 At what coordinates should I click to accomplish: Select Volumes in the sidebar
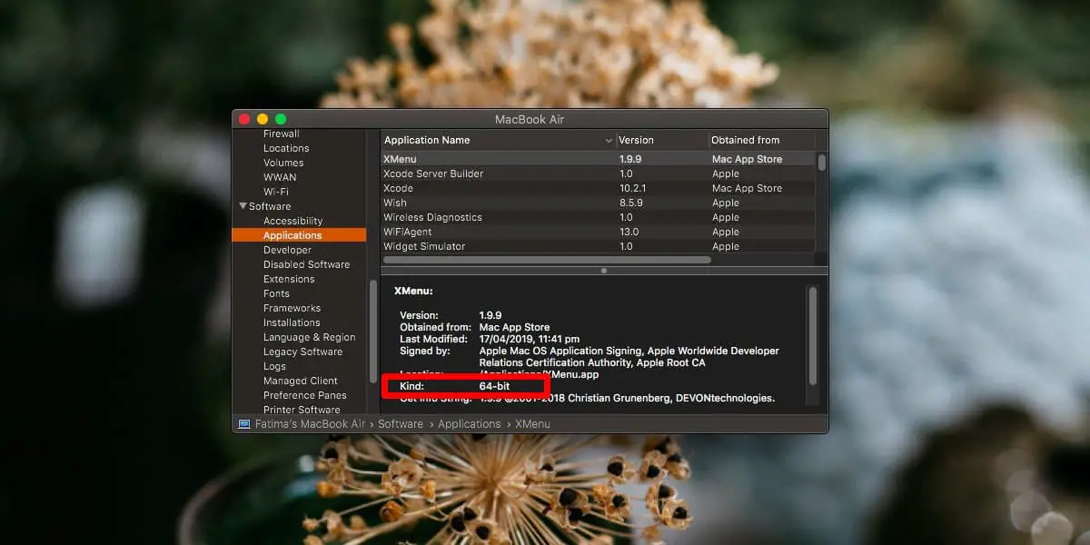pyautogui.click(x=283, y=163)
